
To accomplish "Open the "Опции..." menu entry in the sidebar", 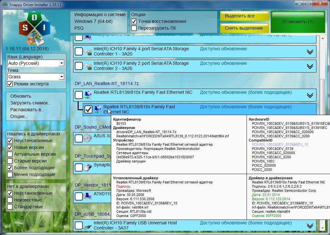I will (19, 116).
